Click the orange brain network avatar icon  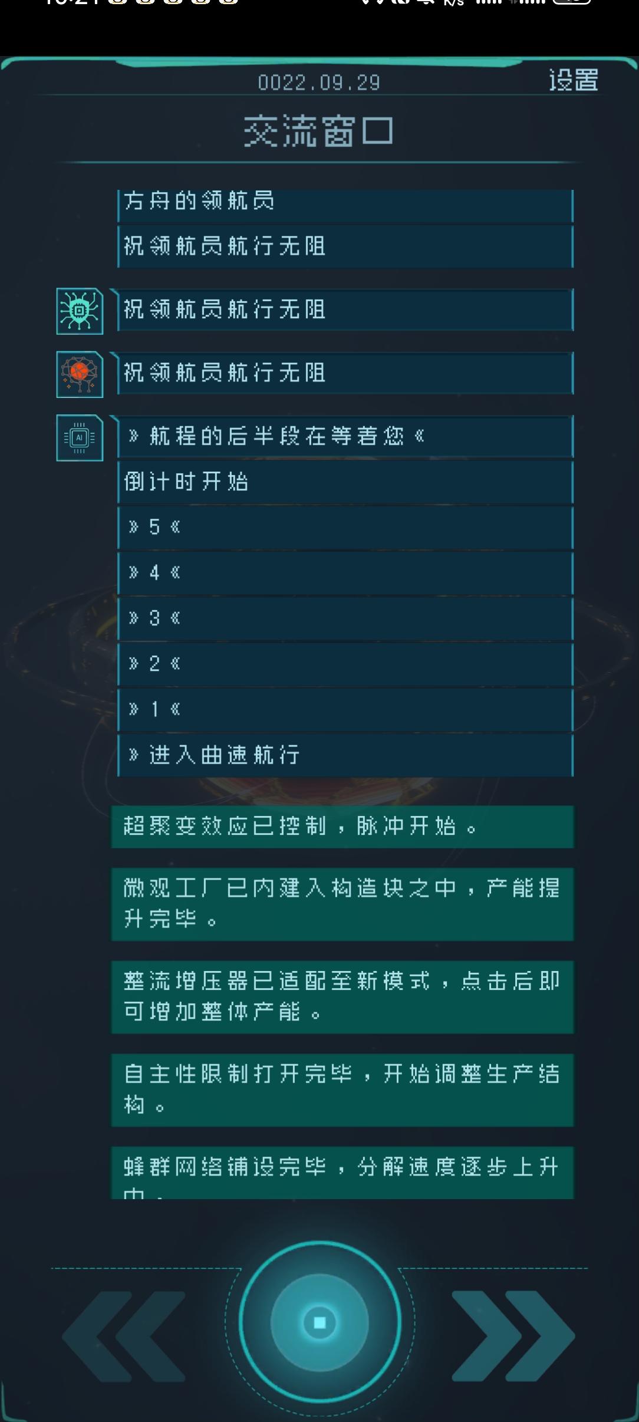pyautogui.click(x=80, y=374)
